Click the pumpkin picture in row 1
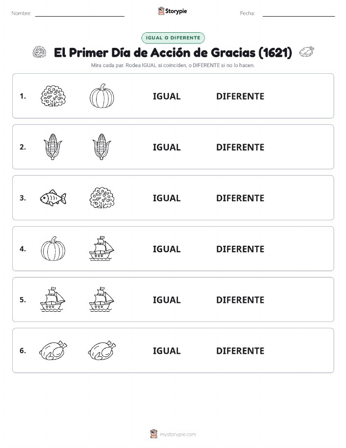This screenshot has width=346, height=448. click(102, 96)
